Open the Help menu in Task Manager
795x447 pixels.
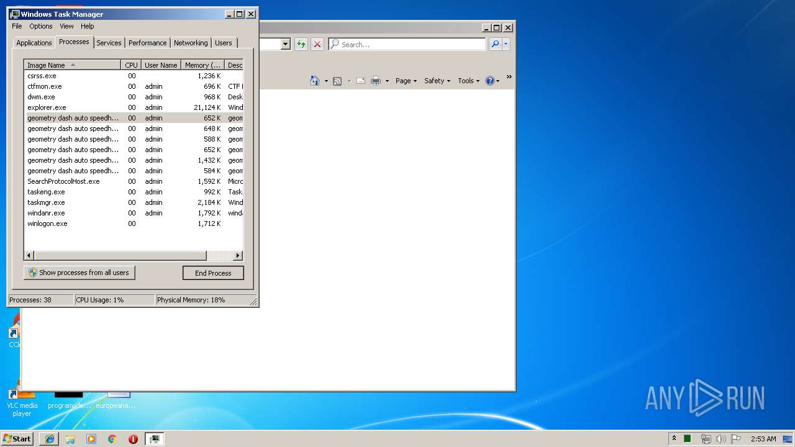tap(88, 26)
